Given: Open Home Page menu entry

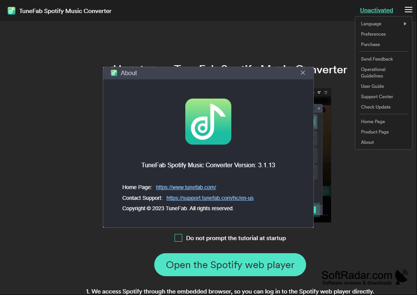Looking at the screenshot, I should pyautogui.click(x=384, y=122).
